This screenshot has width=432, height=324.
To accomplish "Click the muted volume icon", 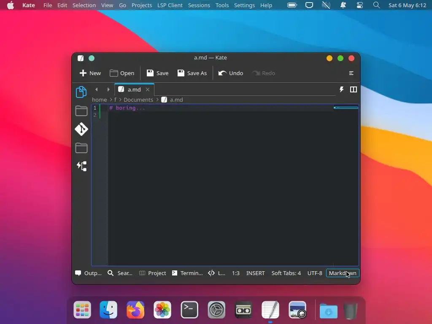I will pyautogui.click(x=326, y=5).
